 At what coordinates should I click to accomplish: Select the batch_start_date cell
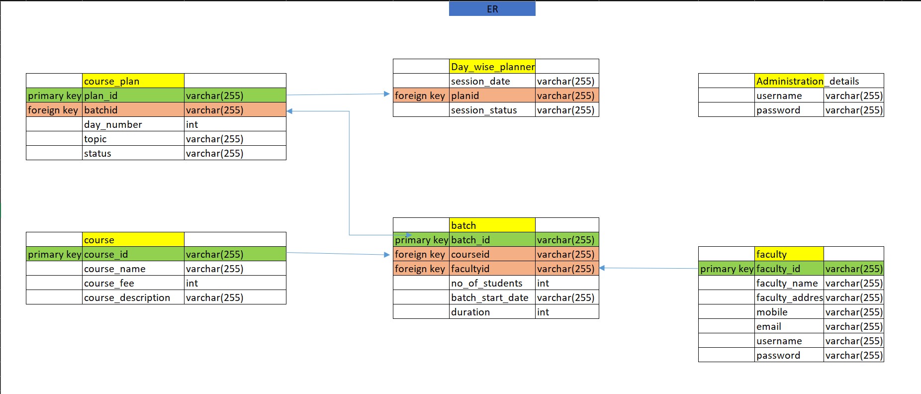click(492, 297)
